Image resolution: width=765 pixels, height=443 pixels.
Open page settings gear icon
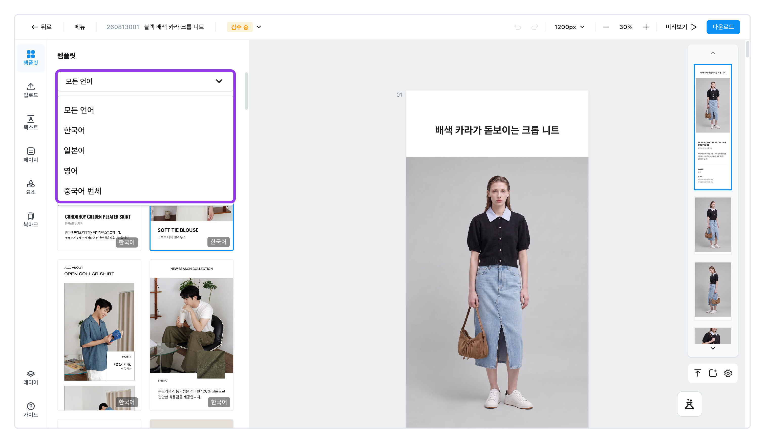pos(728,373)
